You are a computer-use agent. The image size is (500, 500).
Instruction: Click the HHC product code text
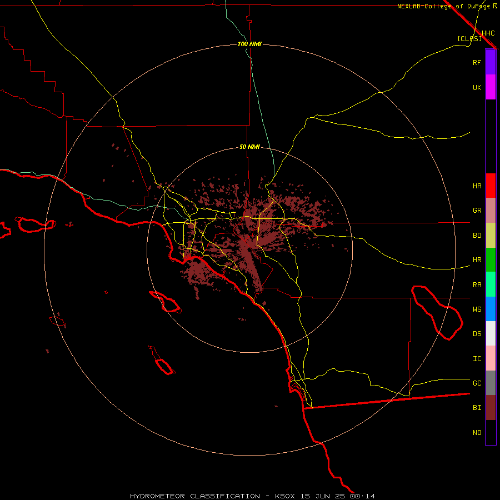(488, 33)
